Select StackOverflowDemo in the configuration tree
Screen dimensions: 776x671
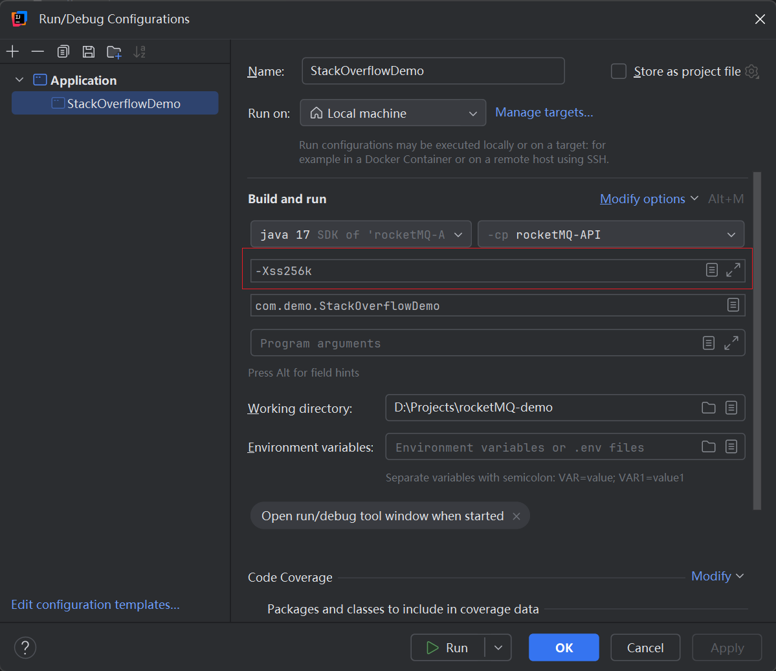click(x=123, y=104)
